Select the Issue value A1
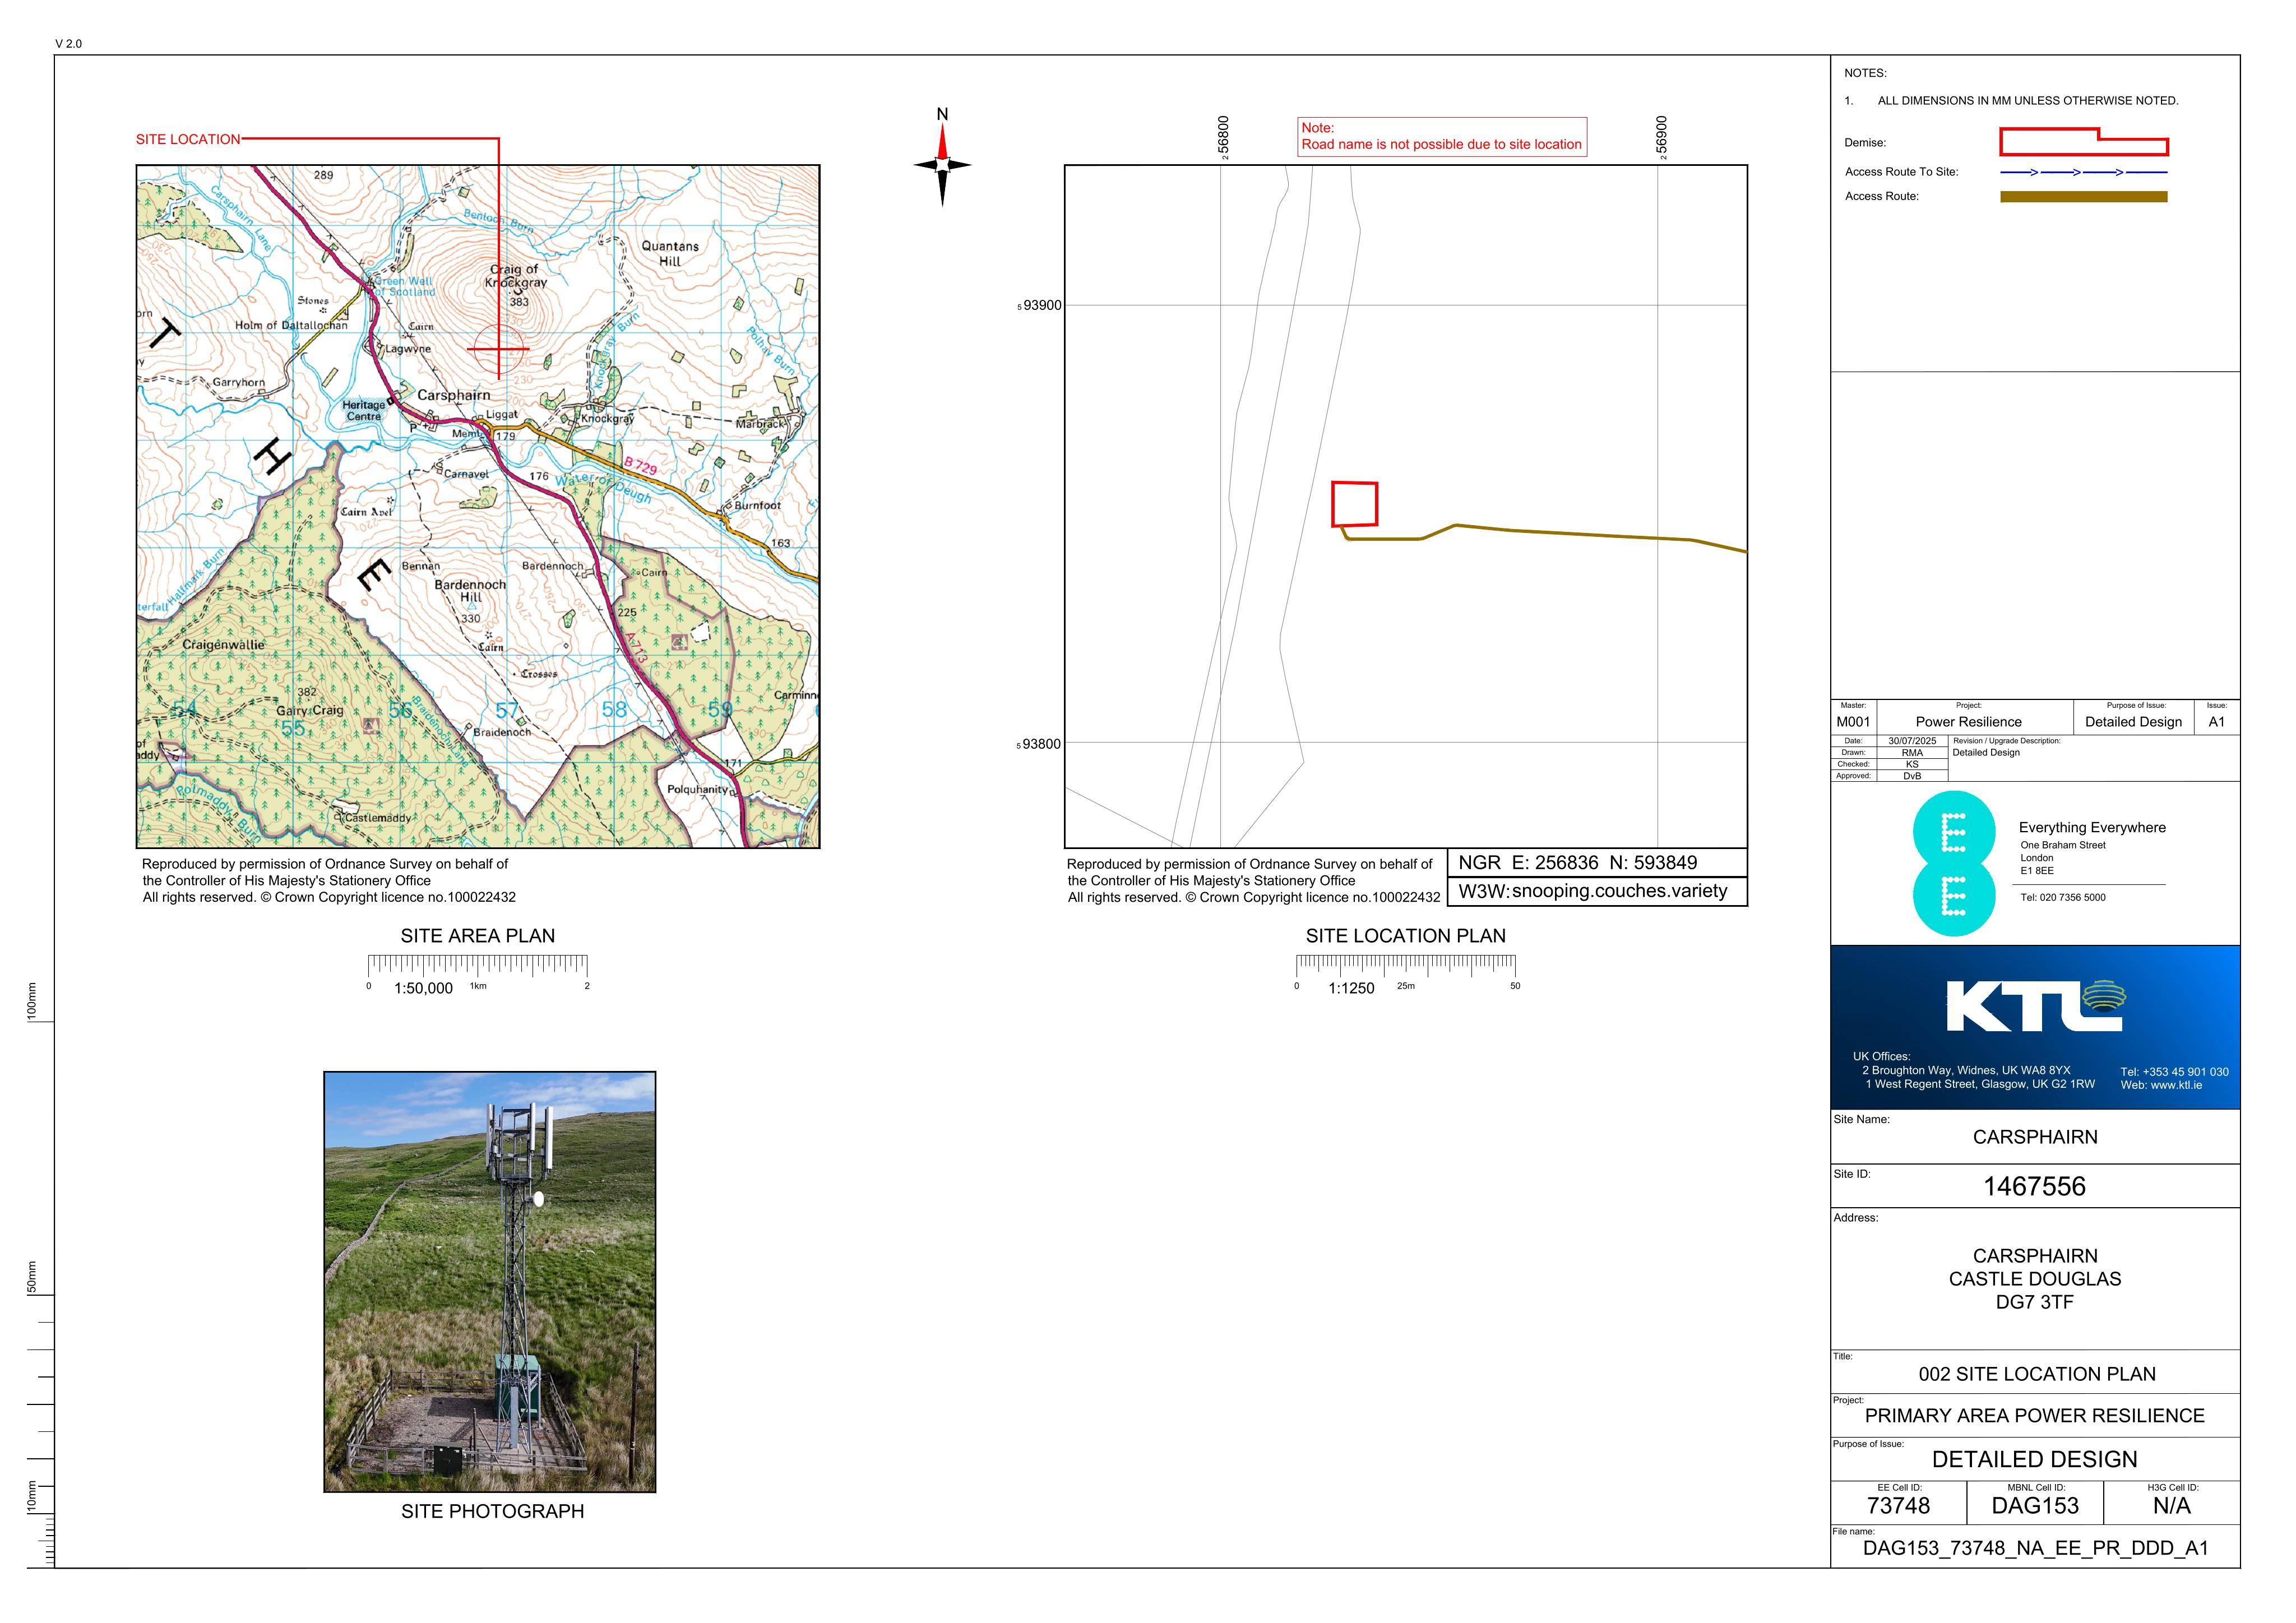2296x1623 pixels. click(2217, 722)
